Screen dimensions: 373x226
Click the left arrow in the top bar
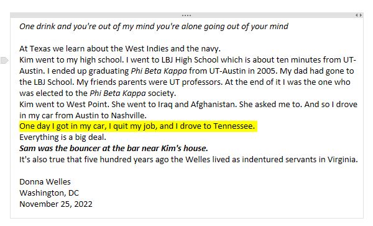pos(356,15)
